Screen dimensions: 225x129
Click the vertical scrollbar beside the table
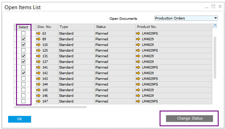click(x=215, y=57)
